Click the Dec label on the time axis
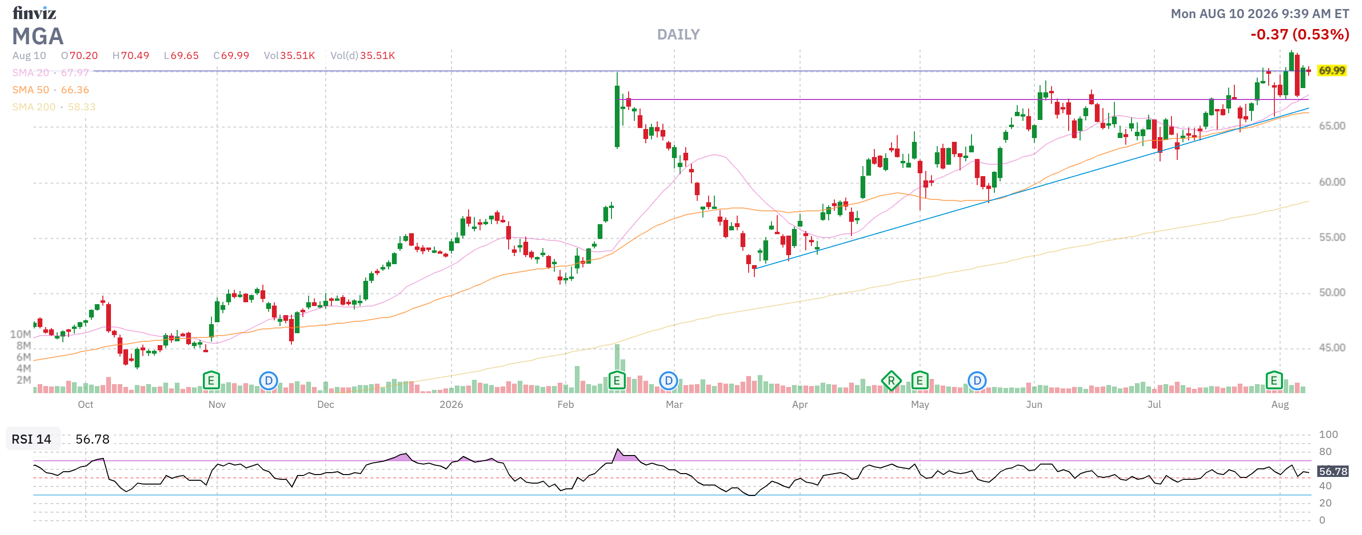Image resolution: width=1362 pixels, height=535 pixels. 326,405
